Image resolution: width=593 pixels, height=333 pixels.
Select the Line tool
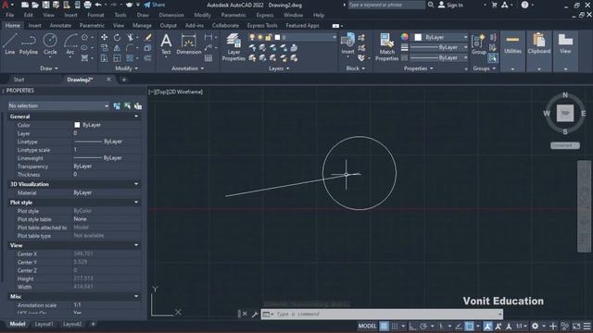(x=10, y=43)
